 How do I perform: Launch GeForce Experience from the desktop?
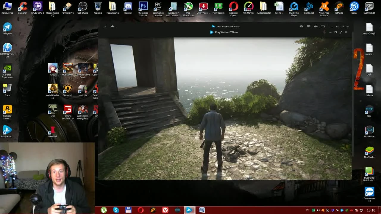pyautogui.click(x=7, y=71)
